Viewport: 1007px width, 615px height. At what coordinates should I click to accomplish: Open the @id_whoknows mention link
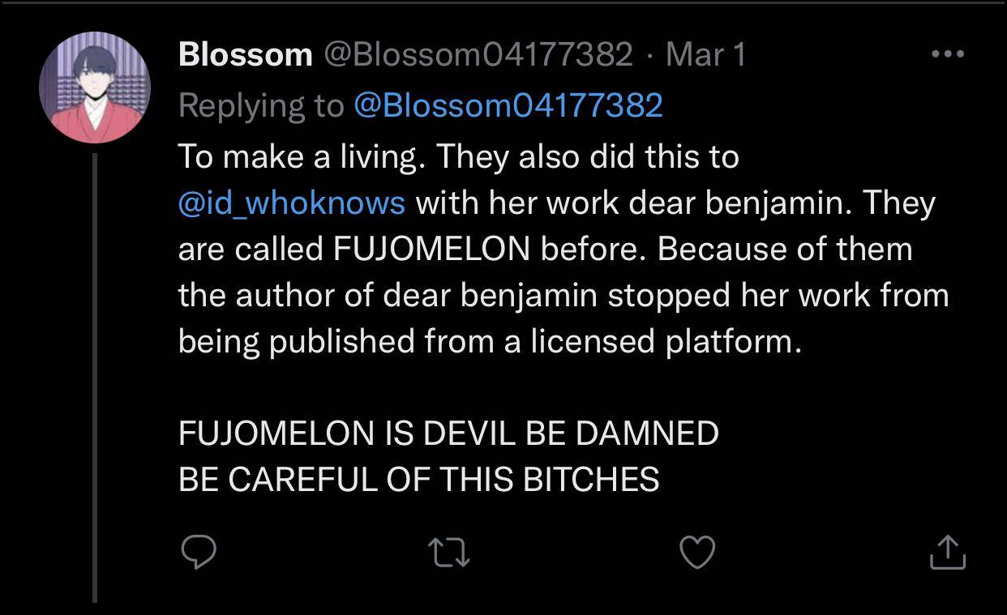point(291,202)
